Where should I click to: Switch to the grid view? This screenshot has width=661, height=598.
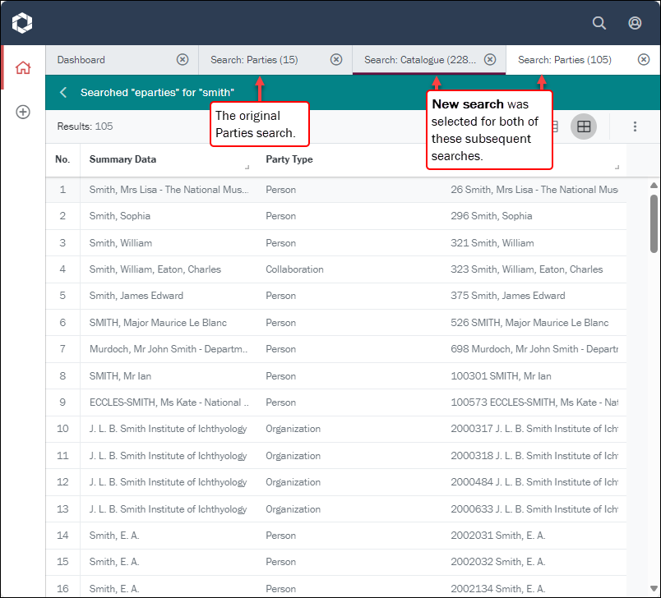[584, 126]
